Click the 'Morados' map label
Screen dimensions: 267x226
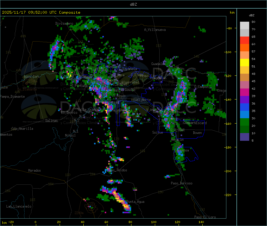(x=34, y=170)
